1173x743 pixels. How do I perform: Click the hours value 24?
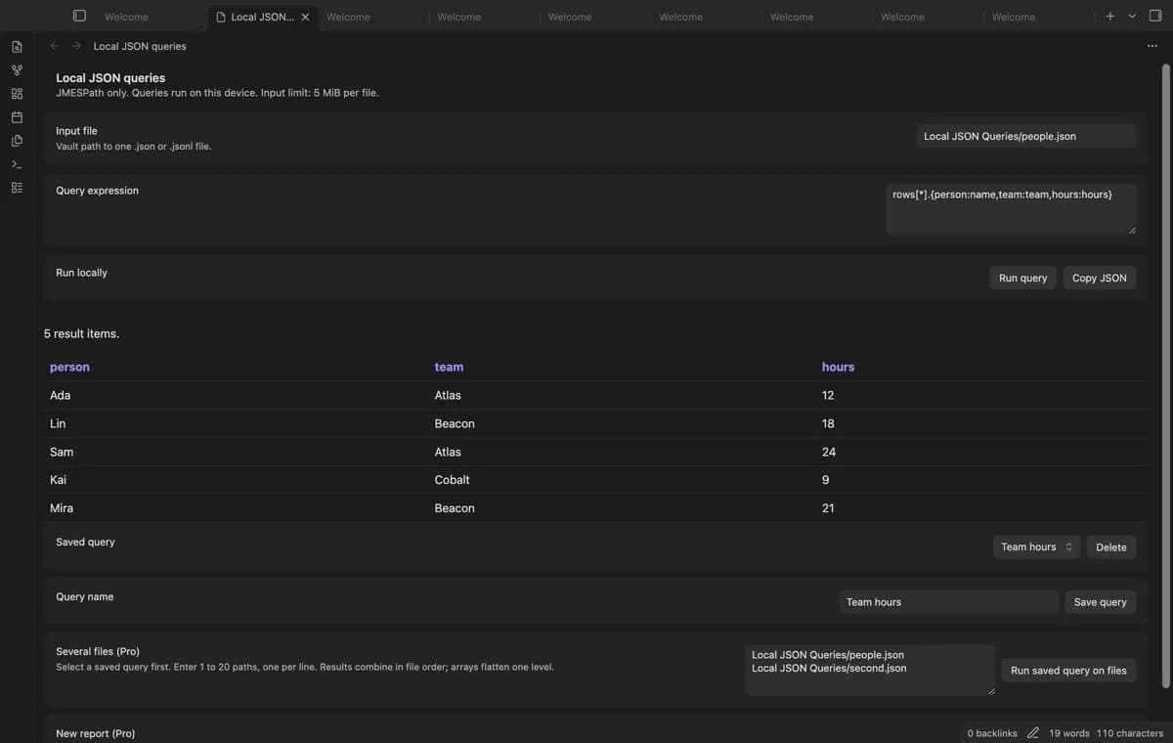(829, 452)
